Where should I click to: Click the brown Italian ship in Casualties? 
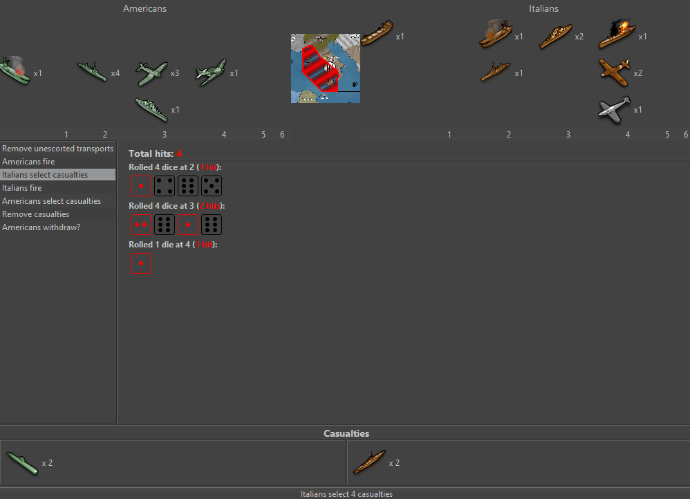pyautogui.click(x=369, y=462)
